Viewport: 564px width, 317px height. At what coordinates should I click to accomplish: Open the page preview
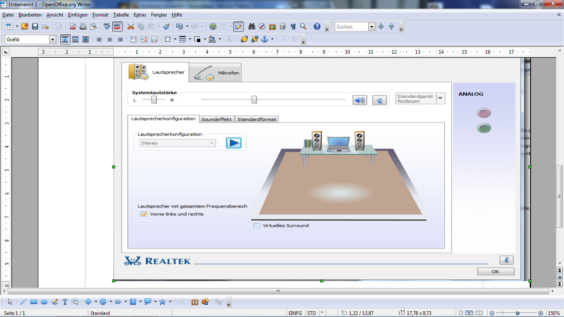click(93, 26)
